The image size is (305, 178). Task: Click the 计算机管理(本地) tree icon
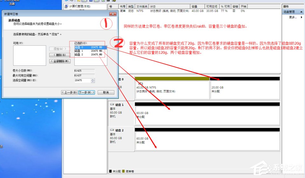point(66,6)
